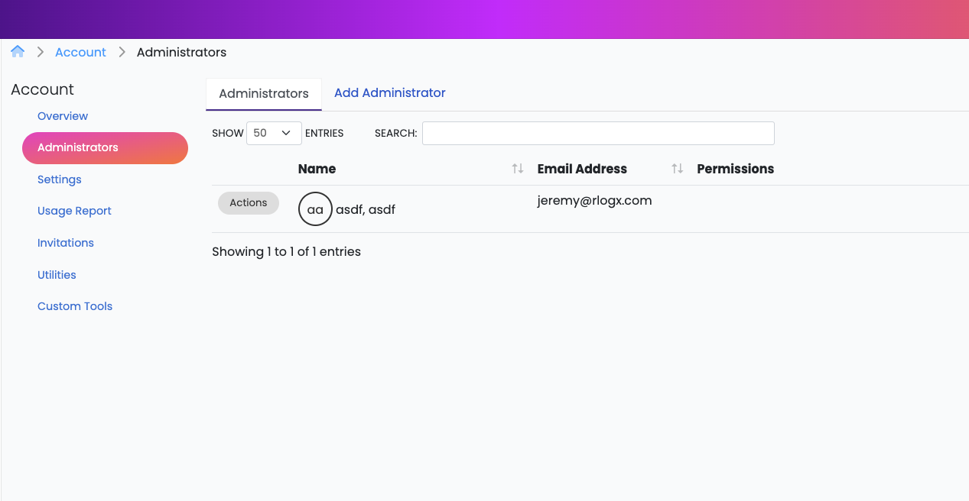969x501 pixels.
Task: Click the 'aa' avatar circle
Action: click(x=315, y=209)
